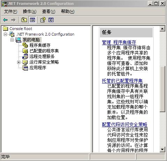Open the 操作(A) menu
Viewport: 167px width, 161px height.
click(x=30, y=12)
